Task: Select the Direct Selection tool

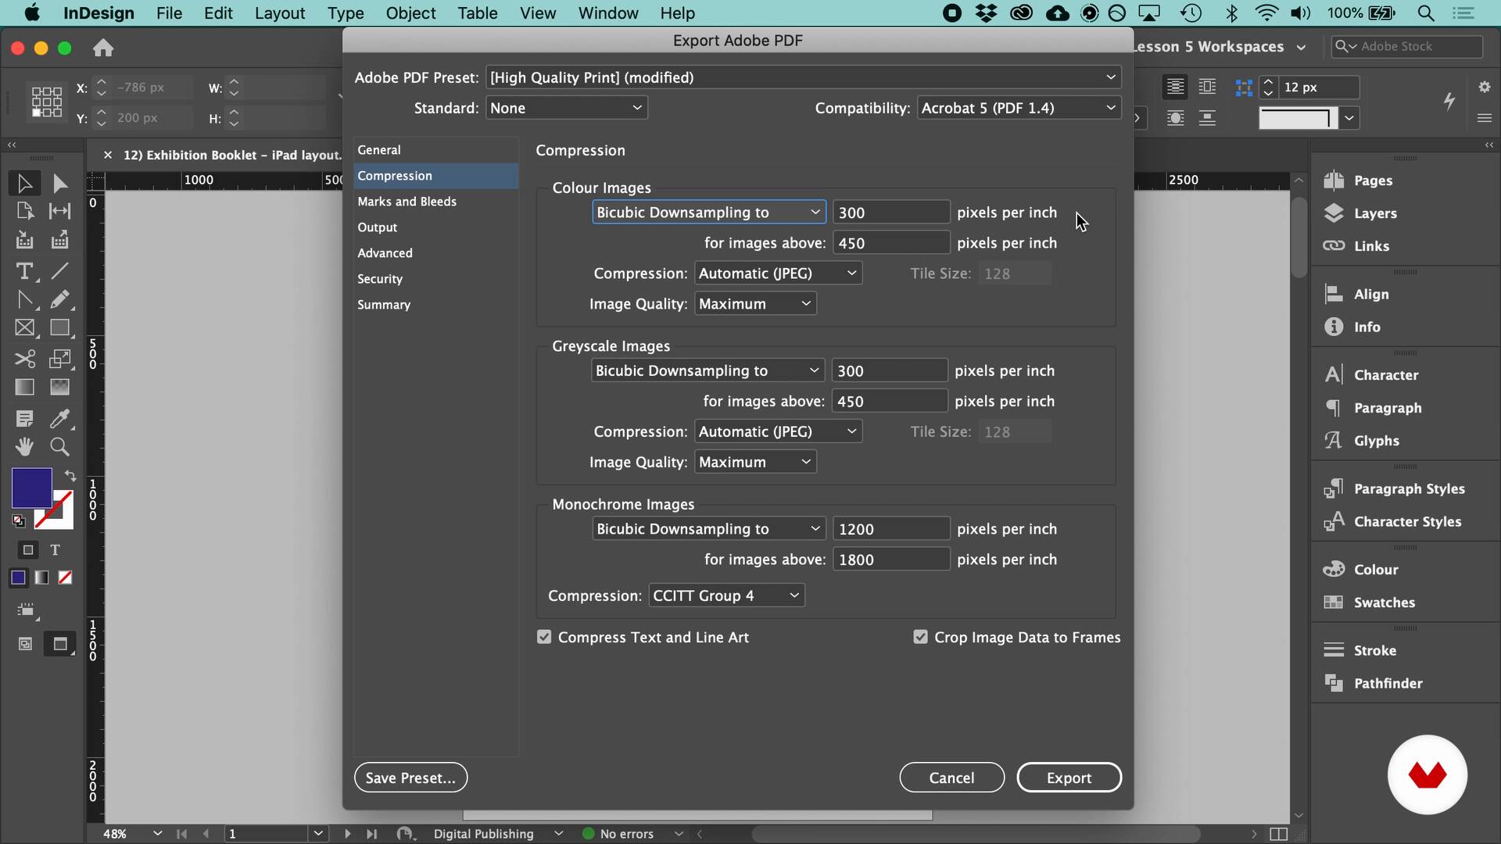Action: (60, 183)
